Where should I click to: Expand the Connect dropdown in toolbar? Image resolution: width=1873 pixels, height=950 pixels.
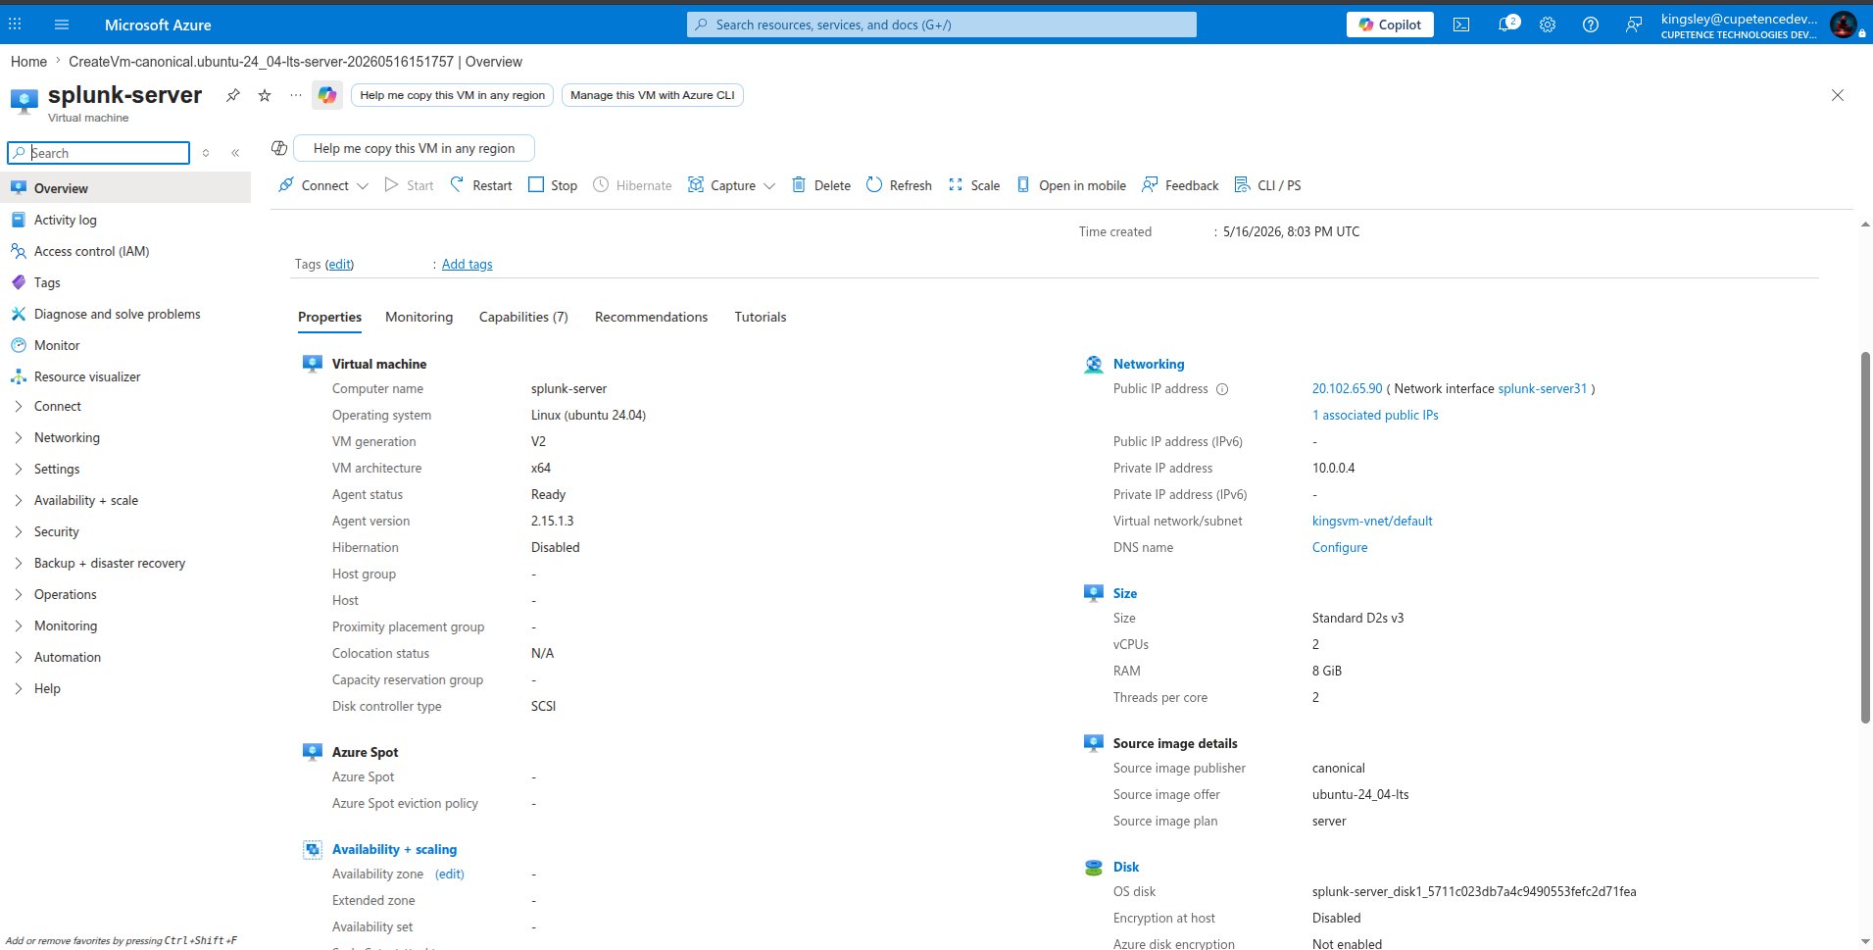[363, 185]
